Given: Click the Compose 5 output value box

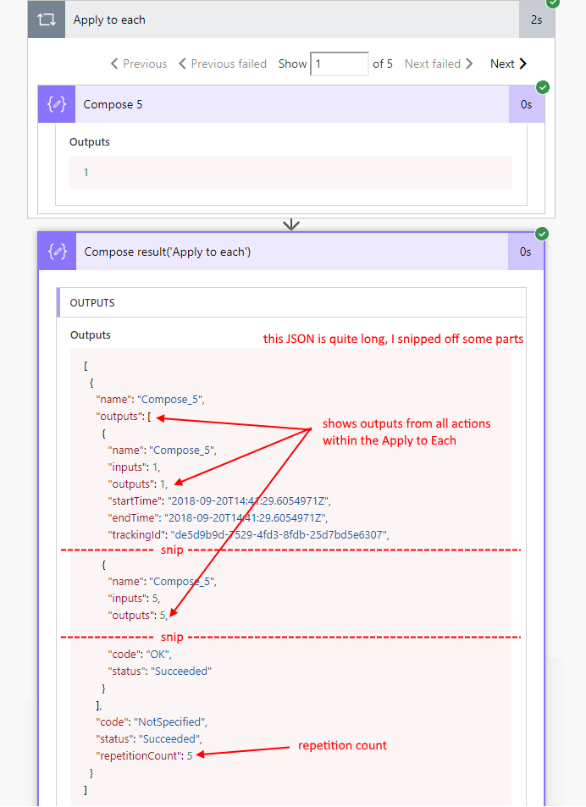Looking at the screenshot, I should (290, 172).
